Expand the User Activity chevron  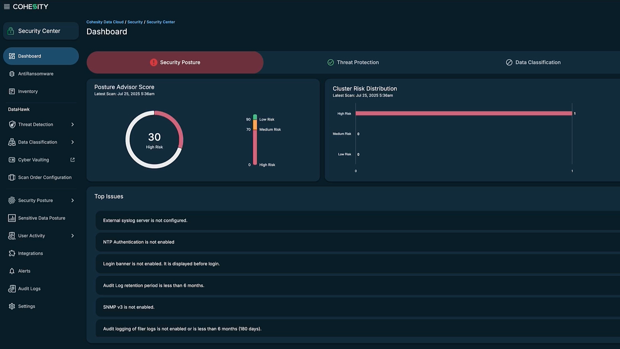click(x=72, y=236)
